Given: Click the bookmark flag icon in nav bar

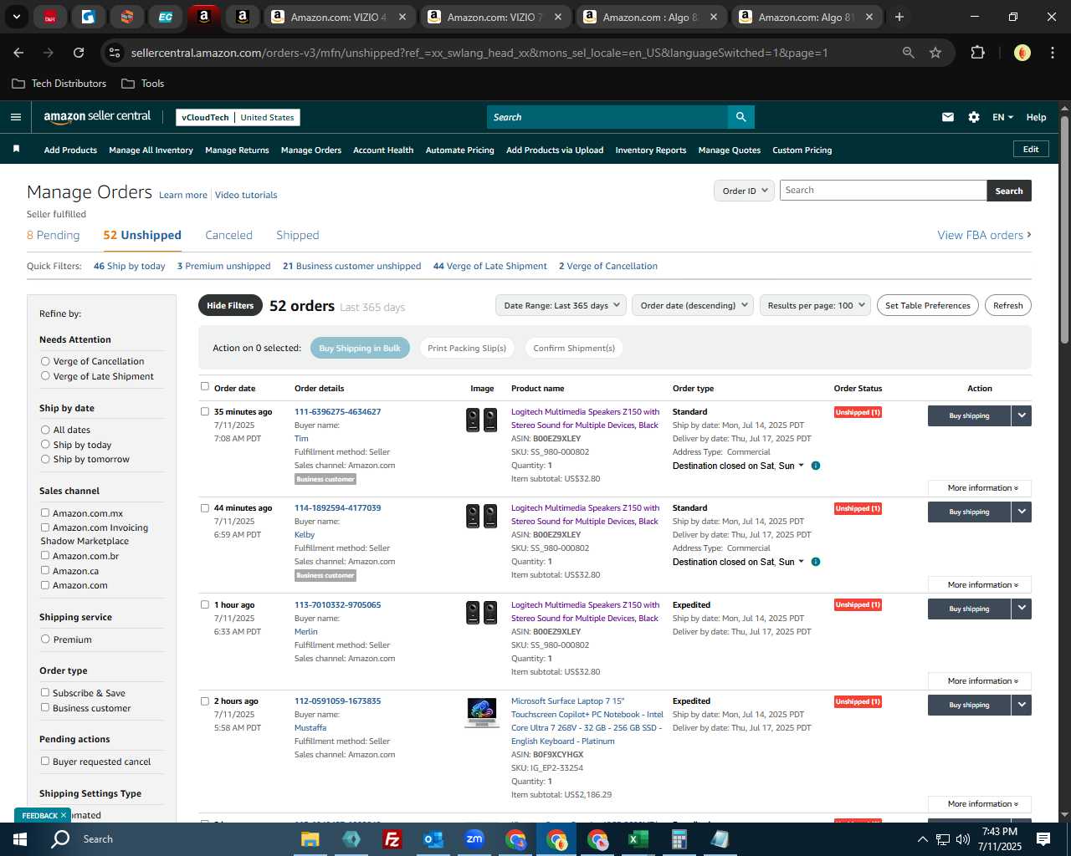Looking at the screenshot, I should [x=16, y=150].
